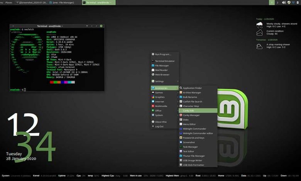Click the "Current condition: Cloudy" weather text
Screen dimensions: 301x181
275,32
